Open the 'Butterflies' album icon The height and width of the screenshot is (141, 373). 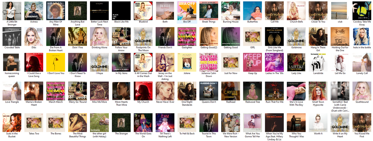click(252, 11)
